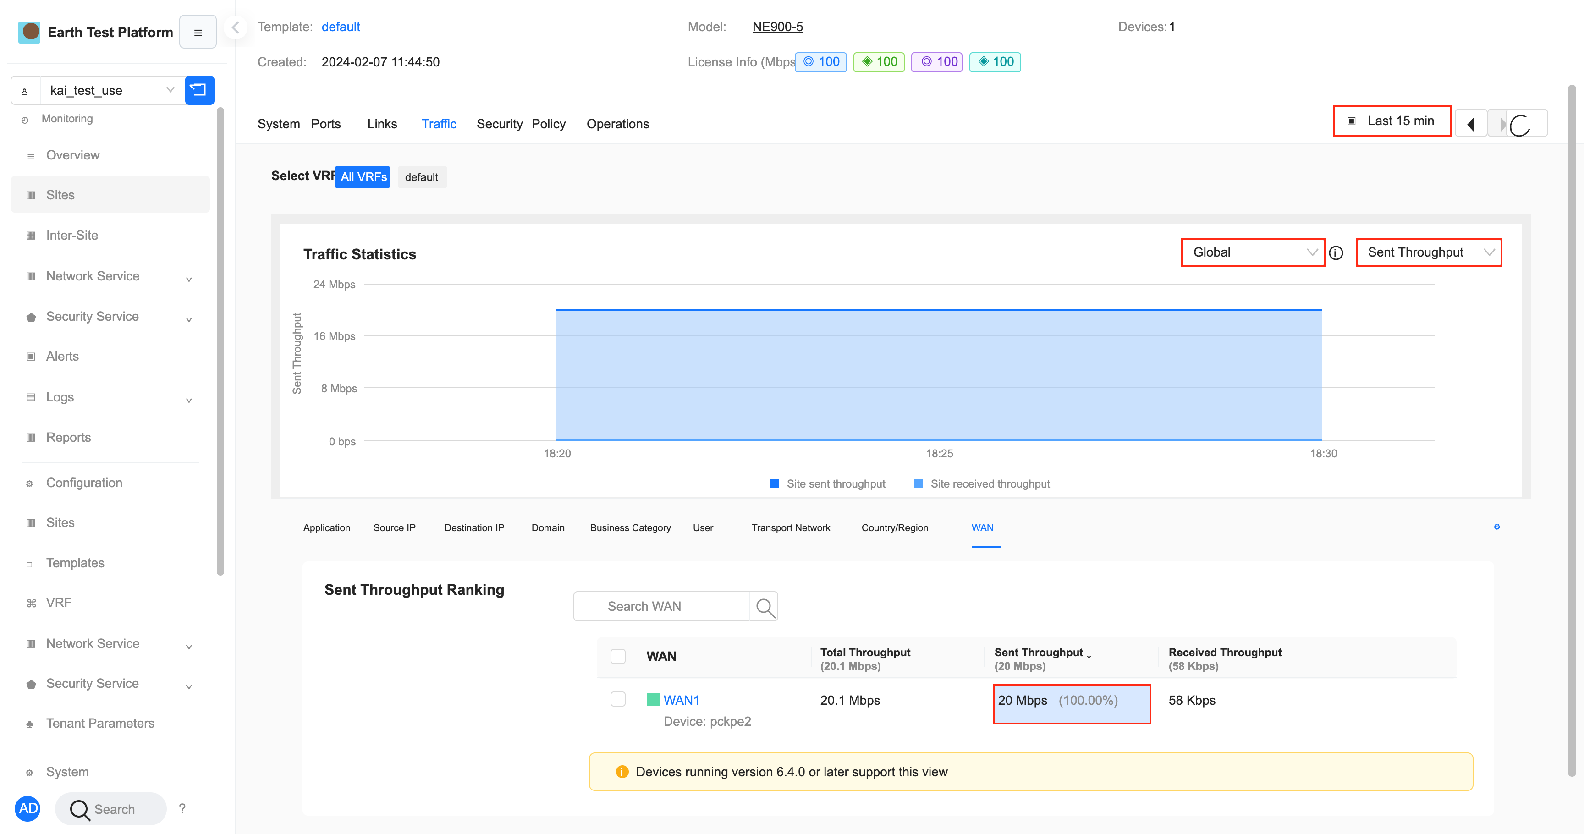The image size is (1584, 834).
Task: Click the System gear icon
Action: [x=29, y=773]
